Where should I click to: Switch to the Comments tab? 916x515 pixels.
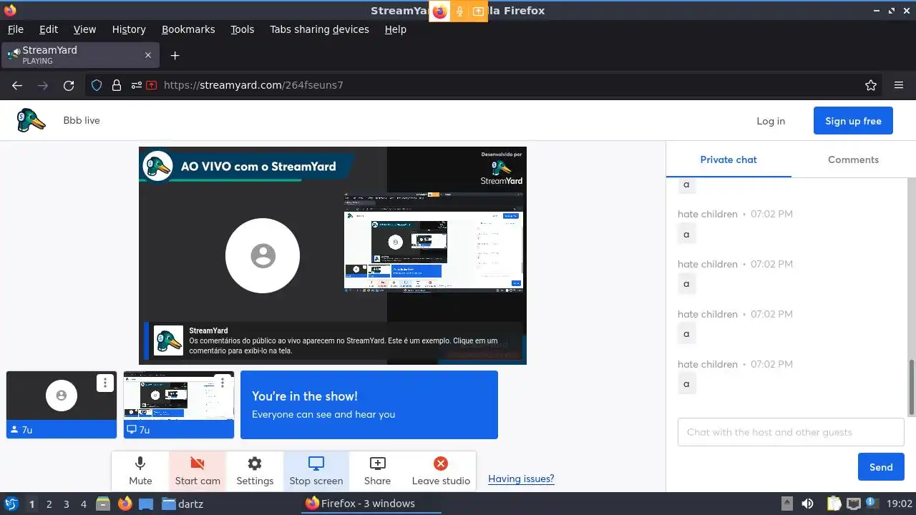[x=853, y=160]
